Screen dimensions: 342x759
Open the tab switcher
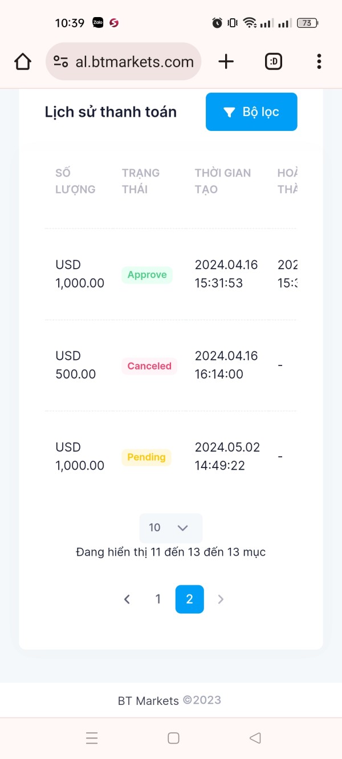pyautogui.click(x=274, y=61)
